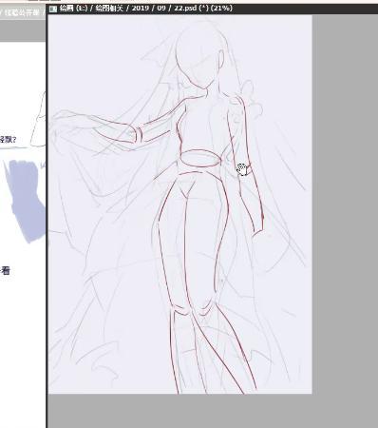The image size is (378, 428).
Task: Click inside the red oval waistband of the figure
Action: tap(199, 158)
